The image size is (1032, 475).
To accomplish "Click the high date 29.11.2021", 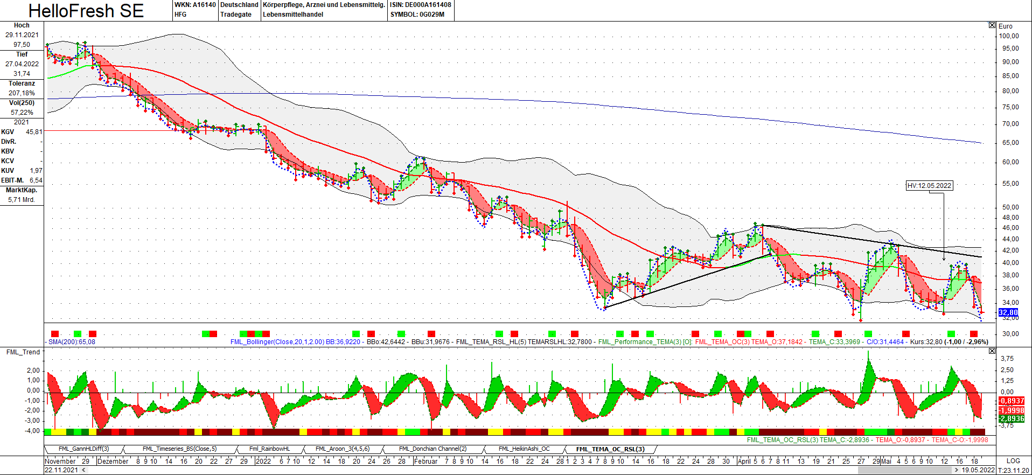I will click(22, 35).
